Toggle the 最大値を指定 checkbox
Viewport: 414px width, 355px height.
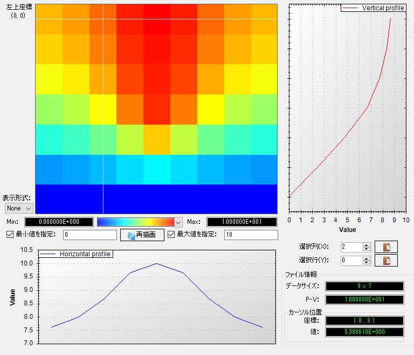(171, 235)
